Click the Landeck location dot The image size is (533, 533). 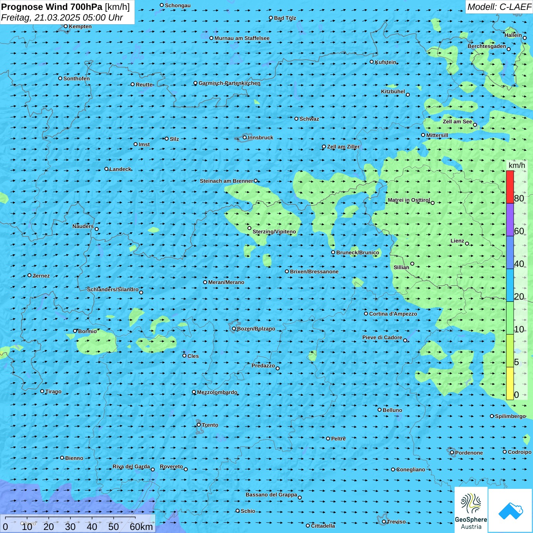click(x=106, y=169)
